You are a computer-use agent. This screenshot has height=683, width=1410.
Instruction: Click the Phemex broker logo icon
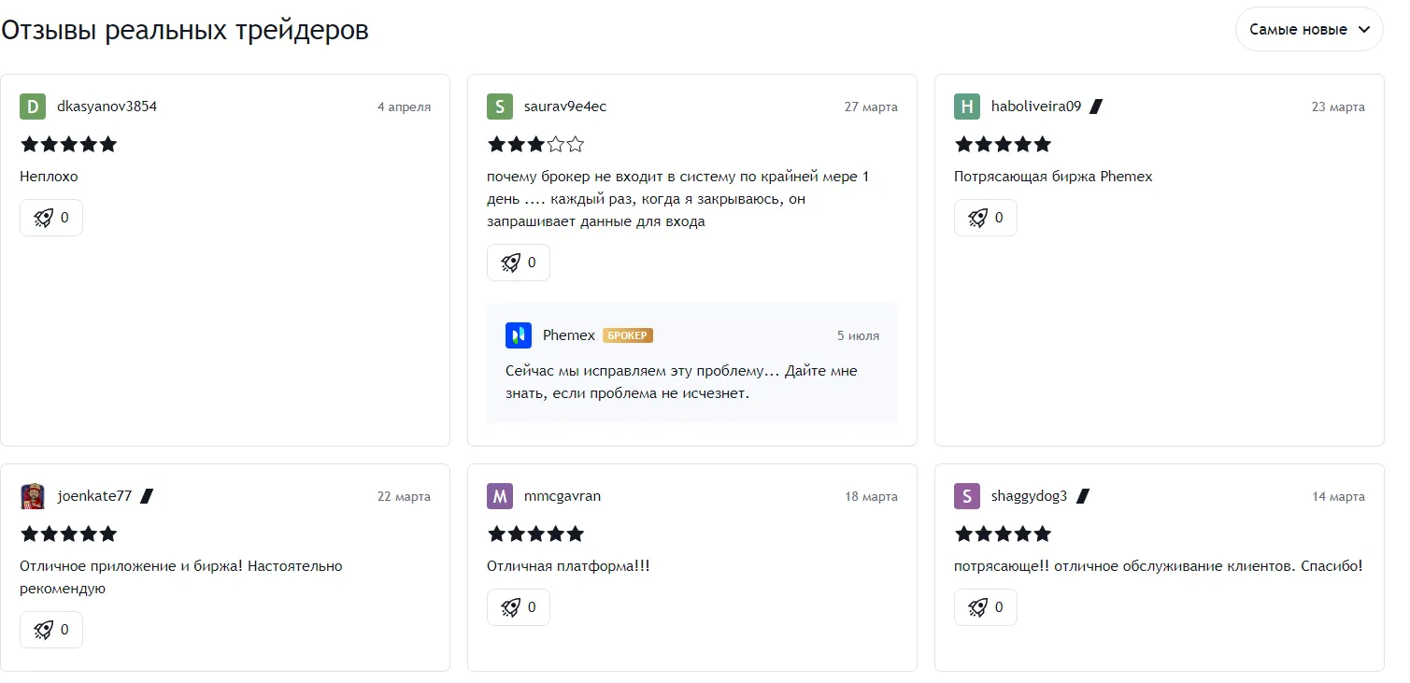pyautogui.click(x=519, y=335)
